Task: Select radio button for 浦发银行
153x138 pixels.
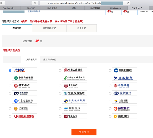Action: click(x=10, y=93)
